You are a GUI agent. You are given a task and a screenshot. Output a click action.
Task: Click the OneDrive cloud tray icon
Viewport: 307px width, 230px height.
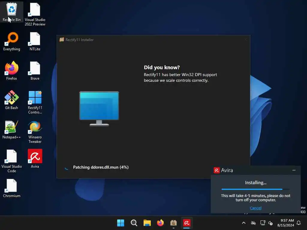tap(253, 223)
